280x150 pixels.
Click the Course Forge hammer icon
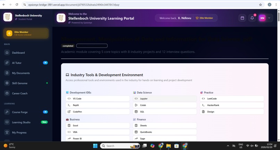pos(7,112)
